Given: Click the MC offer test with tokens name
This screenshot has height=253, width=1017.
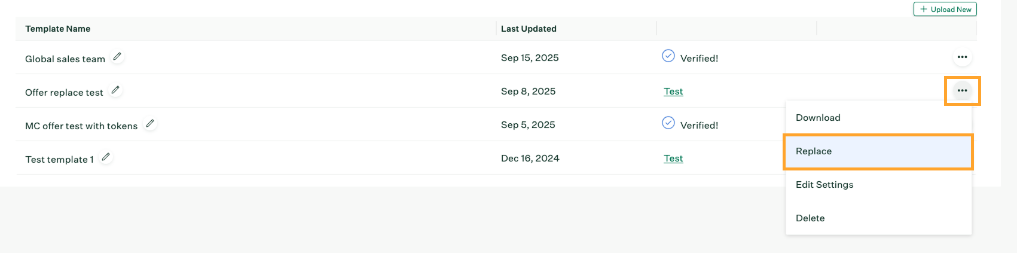Looking at the screenshot, I should 81,126.
